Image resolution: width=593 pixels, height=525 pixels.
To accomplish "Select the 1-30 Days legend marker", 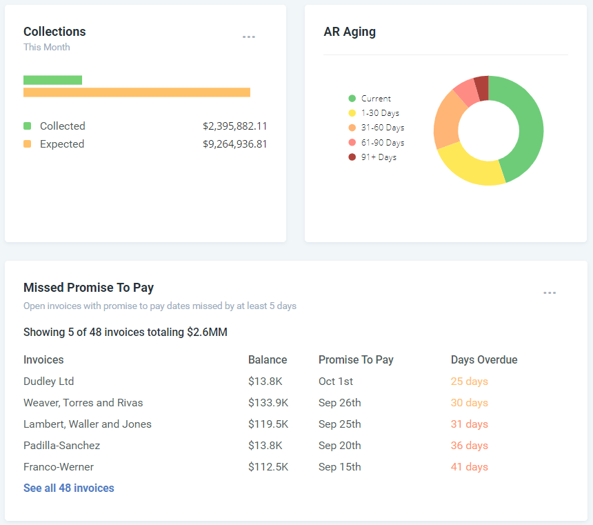I will click(x=353, y=112).
